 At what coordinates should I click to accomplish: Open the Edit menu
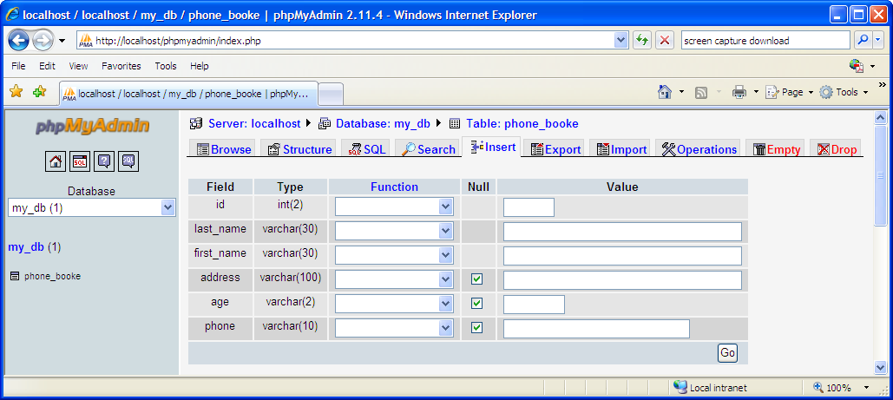(47, 66)
